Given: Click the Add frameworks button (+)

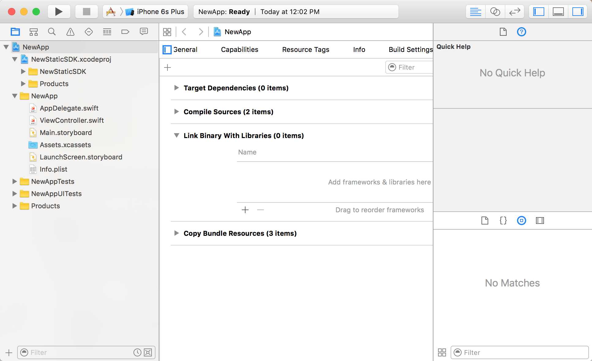Looking at the screenshot, I should tap(245, 210).
